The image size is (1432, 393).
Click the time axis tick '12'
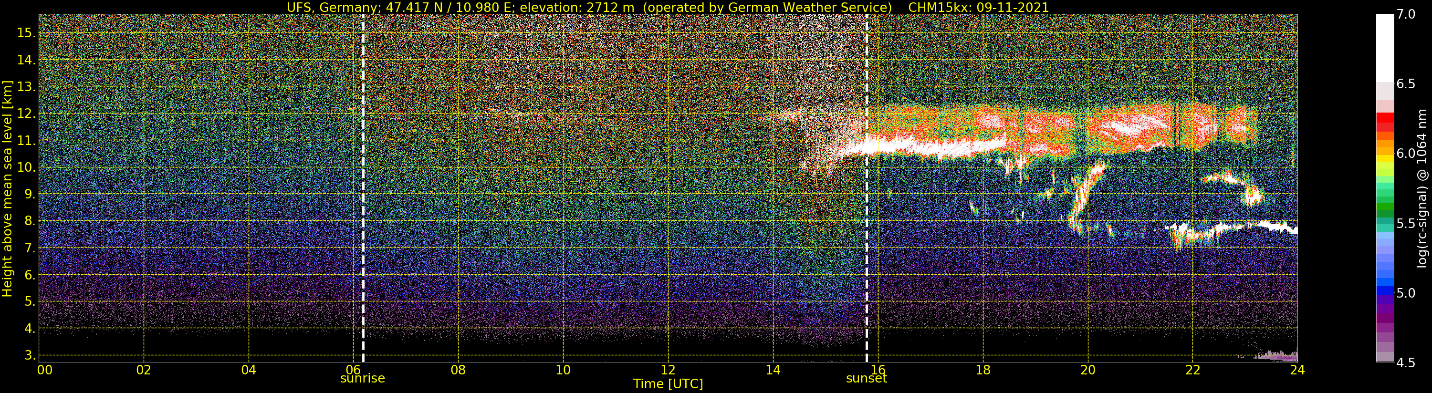[x=668, y=370]
